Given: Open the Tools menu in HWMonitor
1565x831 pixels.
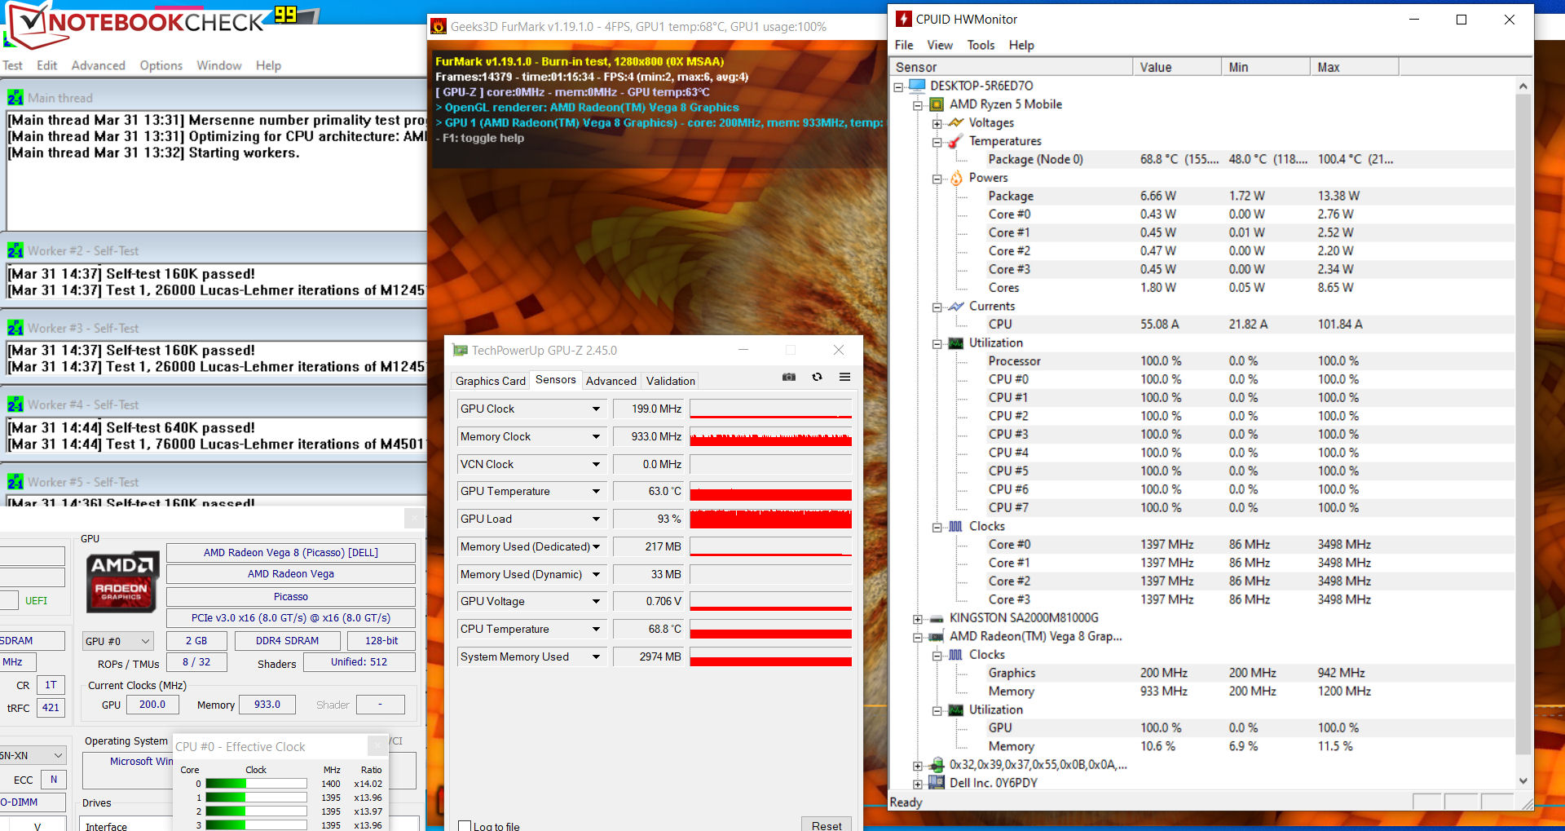Looking at the screenshot, I should 981,45.
